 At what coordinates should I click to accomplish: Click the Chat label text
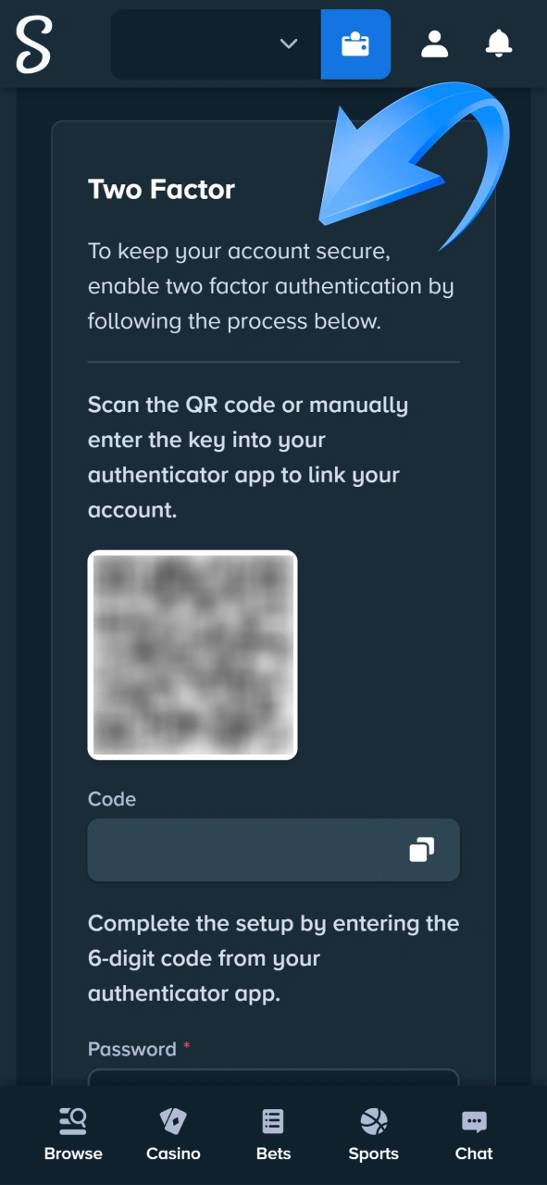tap(473, 1154)
